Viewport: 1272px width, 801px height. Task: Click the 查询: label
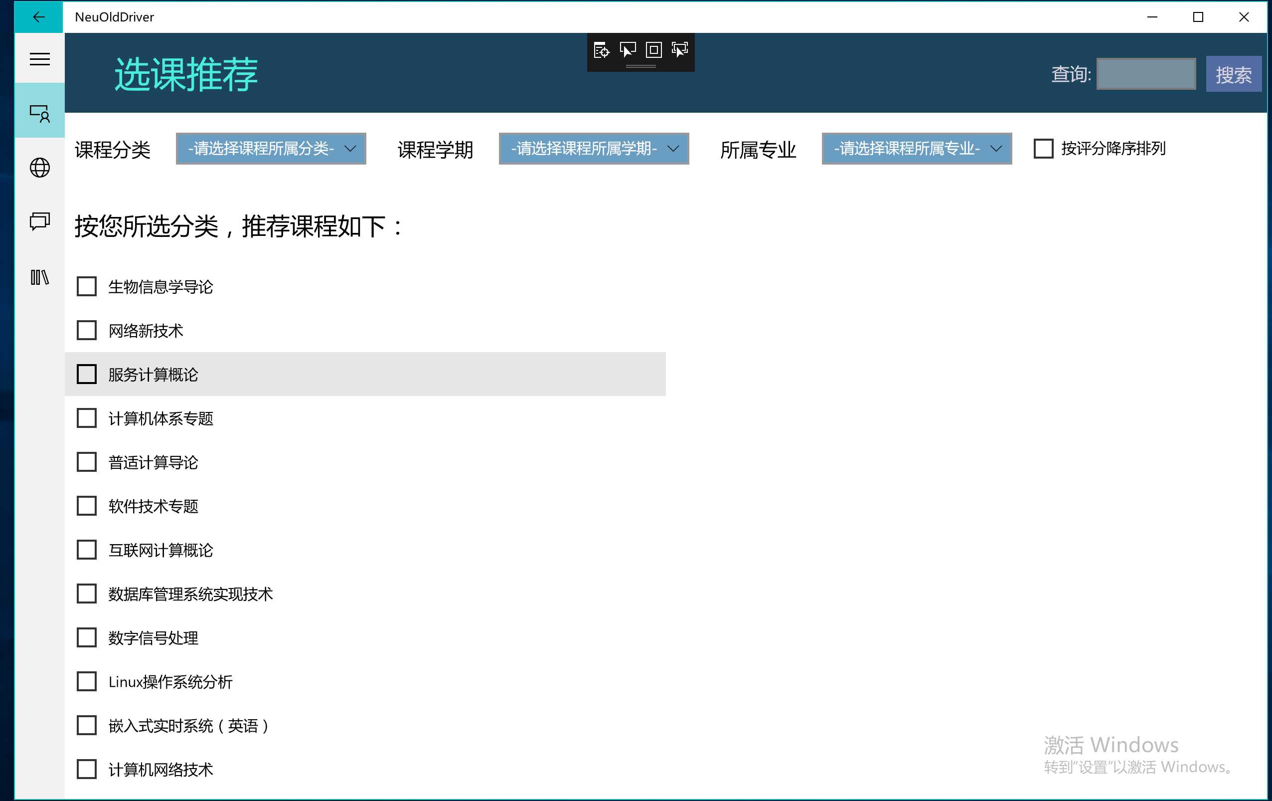pyautogui.click(x=1071, y=74)
